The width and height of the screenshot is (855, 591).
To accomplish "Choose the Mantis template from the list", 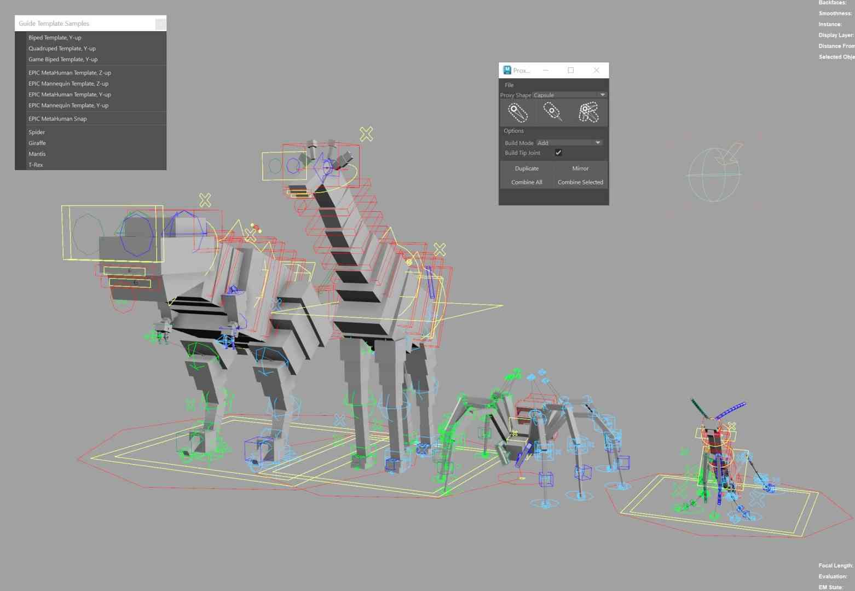I will click(37, 154).
